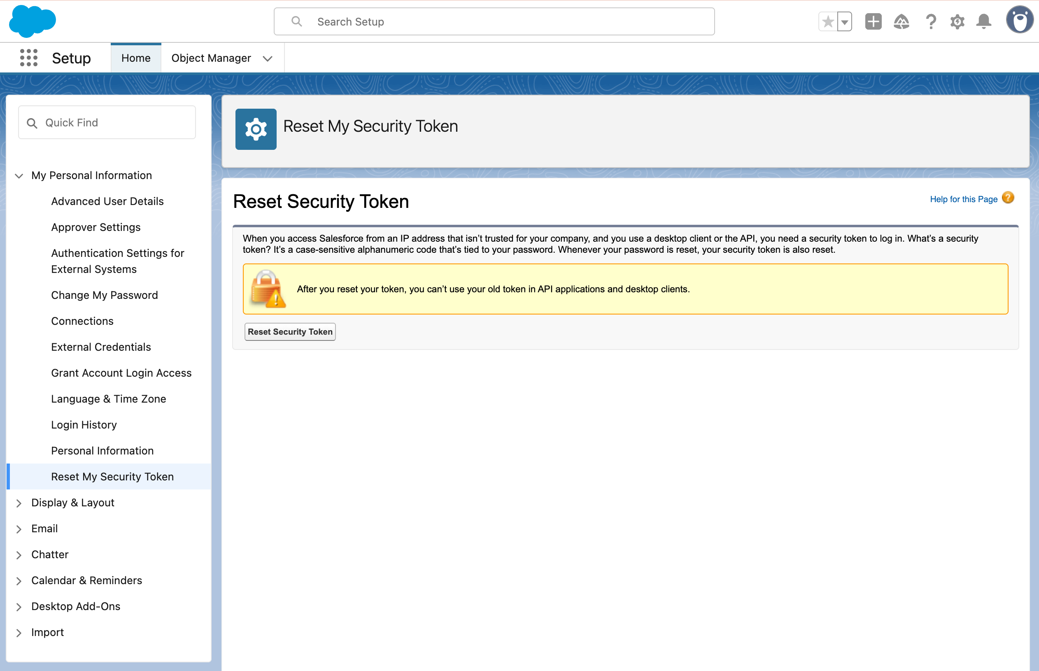Open Connections in the sidebar

coord(82,321)
